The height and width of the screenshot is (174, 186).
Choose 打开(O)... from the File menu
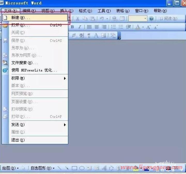coord(35,25)
